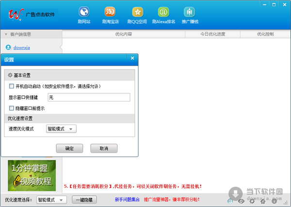
Task: Click the home icon in status bar
Action: coord(263,201)
